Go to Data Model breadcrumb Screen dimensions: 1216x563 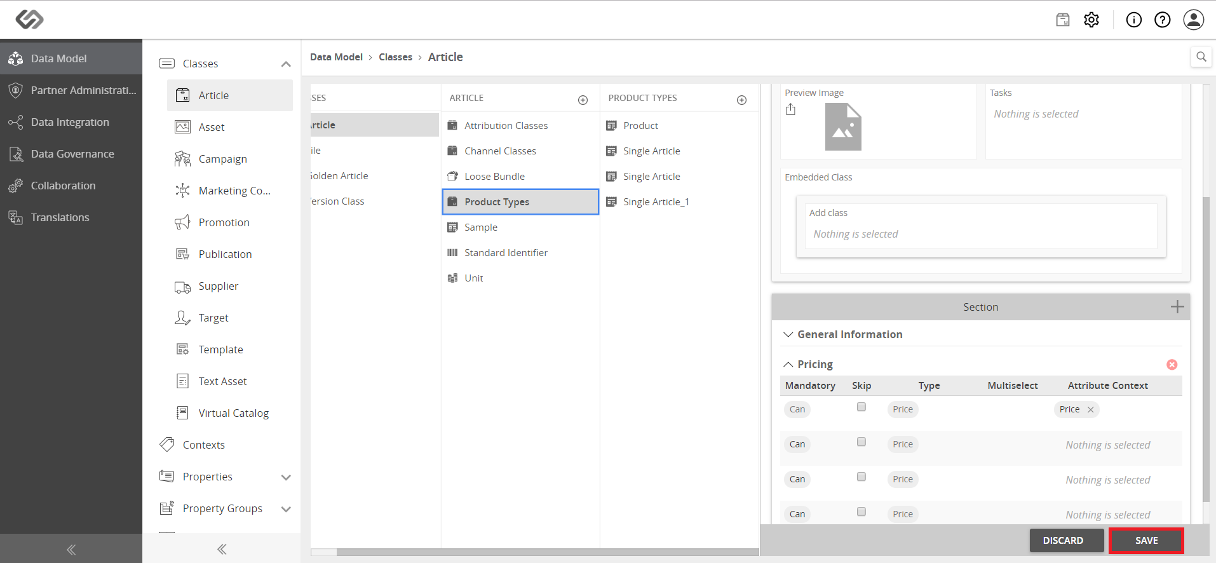[x=336, y=57]
